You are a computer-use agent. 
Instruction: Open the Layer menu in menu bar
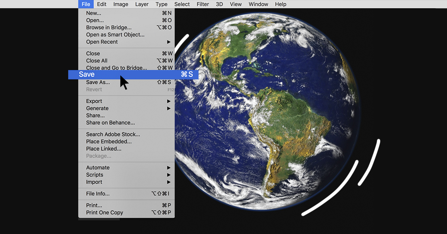tap(142, 4)
